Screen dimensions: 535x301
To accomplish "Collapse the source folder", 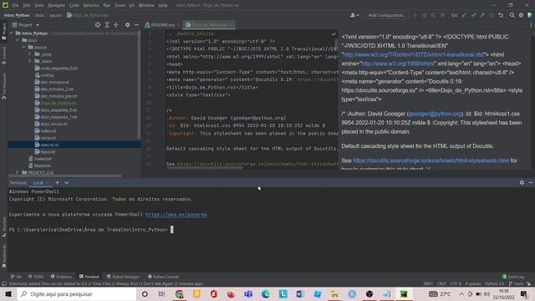I will click(23, 47).
